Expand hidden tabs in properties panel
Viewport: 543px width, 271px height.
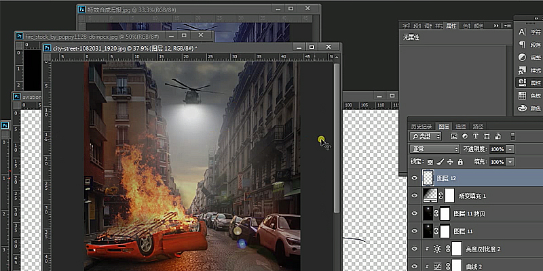(x=496, y=26)
